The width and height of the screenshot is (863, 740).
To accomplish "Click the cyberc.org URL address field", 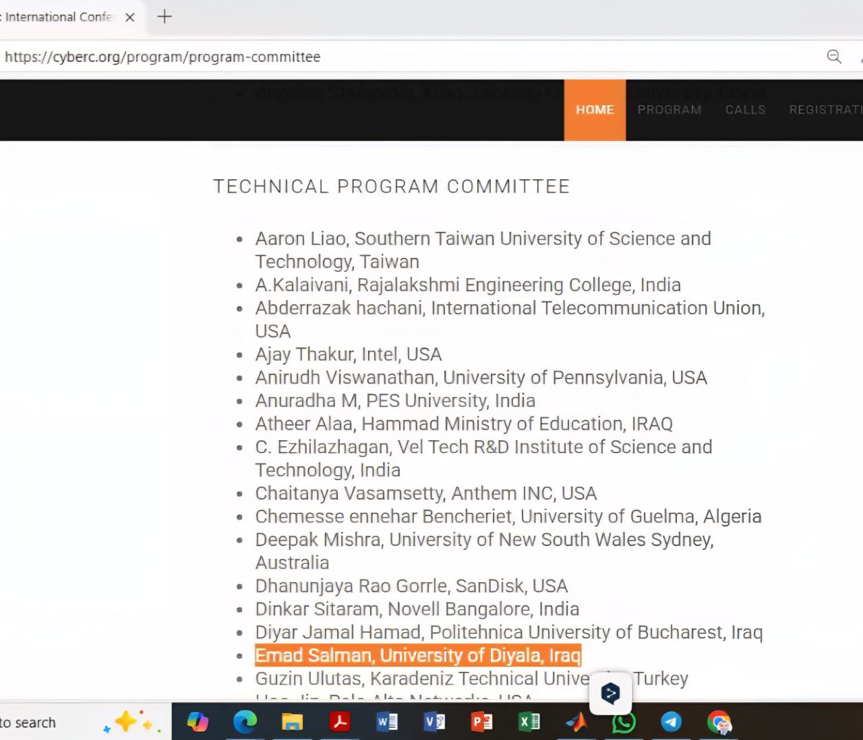I will tap(405, 57).
